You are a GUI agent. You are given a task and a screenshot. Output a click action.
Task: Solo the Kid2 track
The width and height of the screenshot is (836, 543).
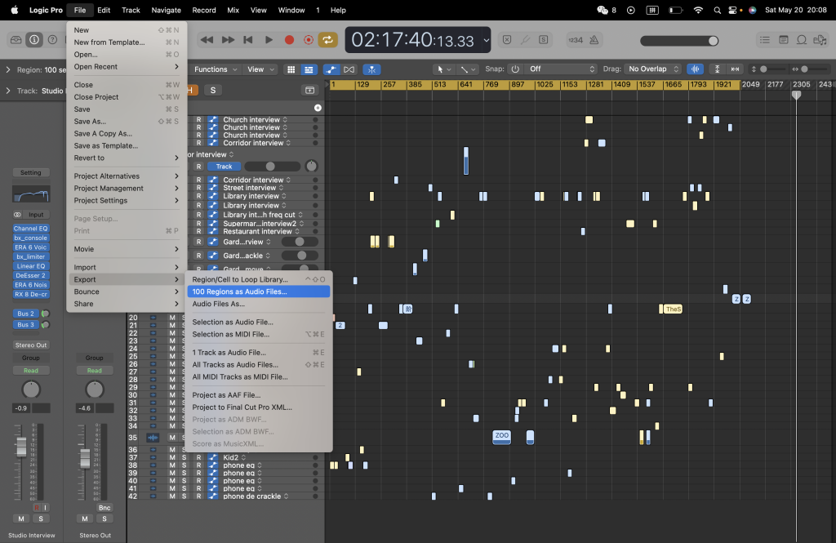(185, 457)
